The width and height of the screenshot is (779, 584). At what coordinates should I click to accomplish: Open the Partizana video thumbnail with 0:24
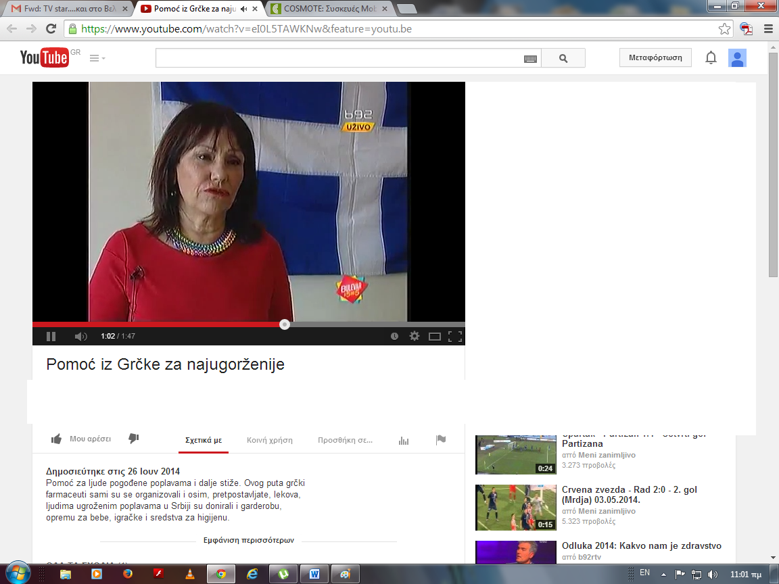pos(516,454)
